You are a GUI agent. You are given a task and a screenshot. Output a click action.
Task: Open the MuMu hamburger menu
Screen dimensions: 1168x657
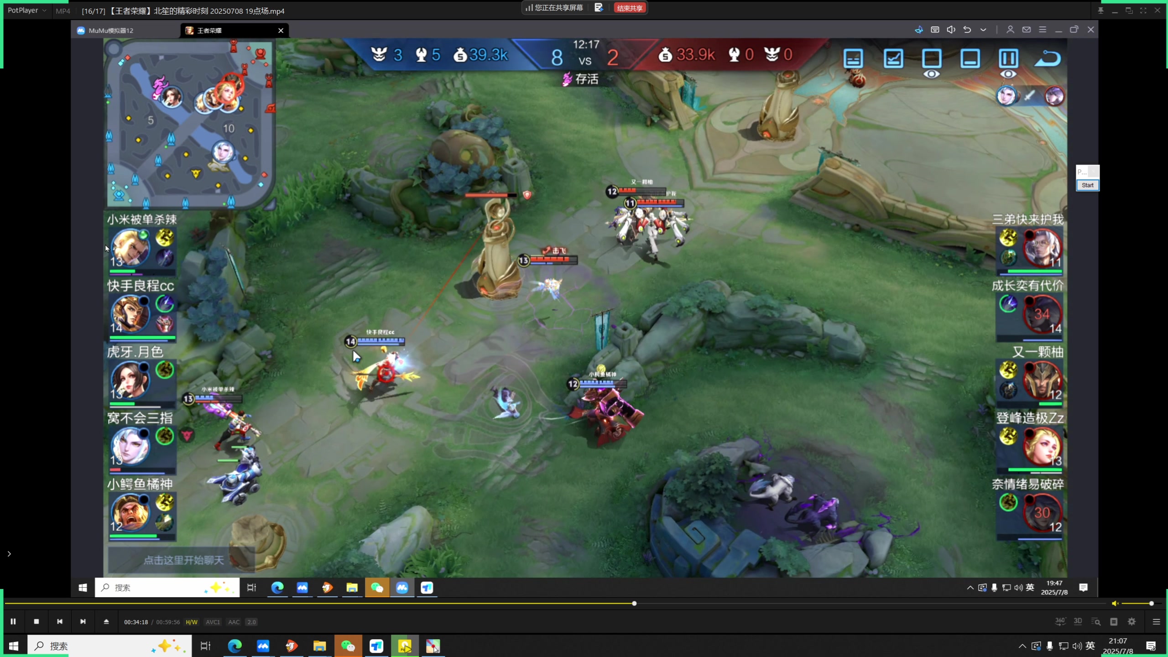coord(1043,30)
